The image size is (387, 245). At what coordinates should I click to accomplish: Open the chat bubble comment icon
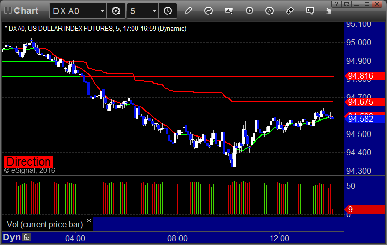pyautogui.click(x=310, y=11)
